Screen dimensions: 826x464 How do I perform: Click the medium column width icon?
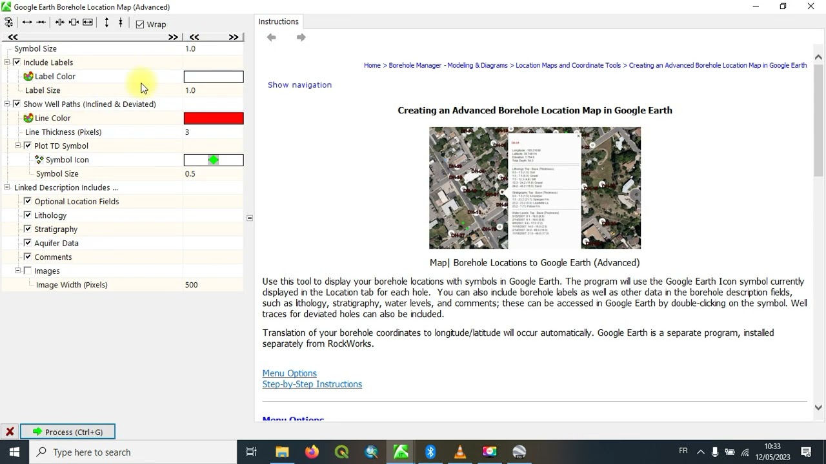pyautogui.click(x=74, y=23)
